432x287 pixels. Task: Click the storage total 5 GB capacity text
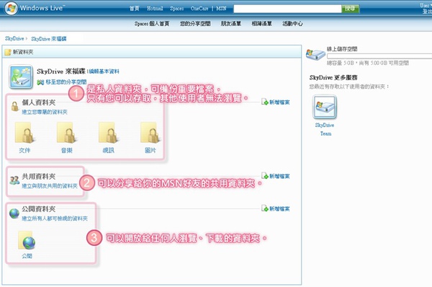(341, 63)
